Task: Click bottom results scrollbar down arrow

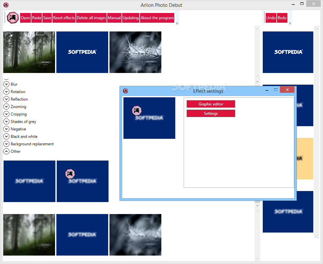Action: (257, 259)
